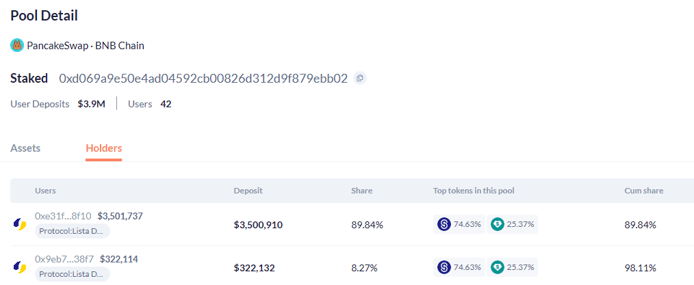
Task: Open holder address 0xe31f...8f10
Action: coord(63,216)
